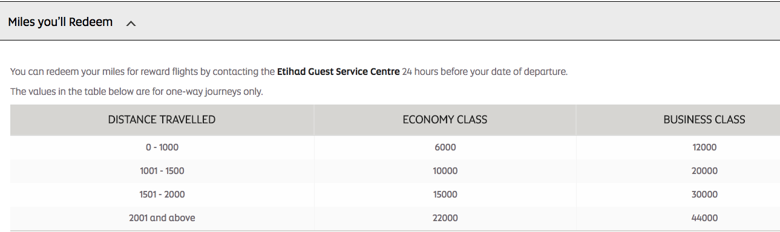
Task: Click the 6000 economy miles value
Action: (445, 147)
